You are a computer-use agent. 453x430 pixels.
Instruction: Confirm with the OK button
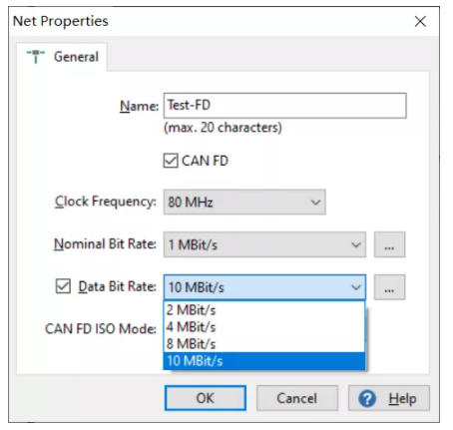point(206,398)
